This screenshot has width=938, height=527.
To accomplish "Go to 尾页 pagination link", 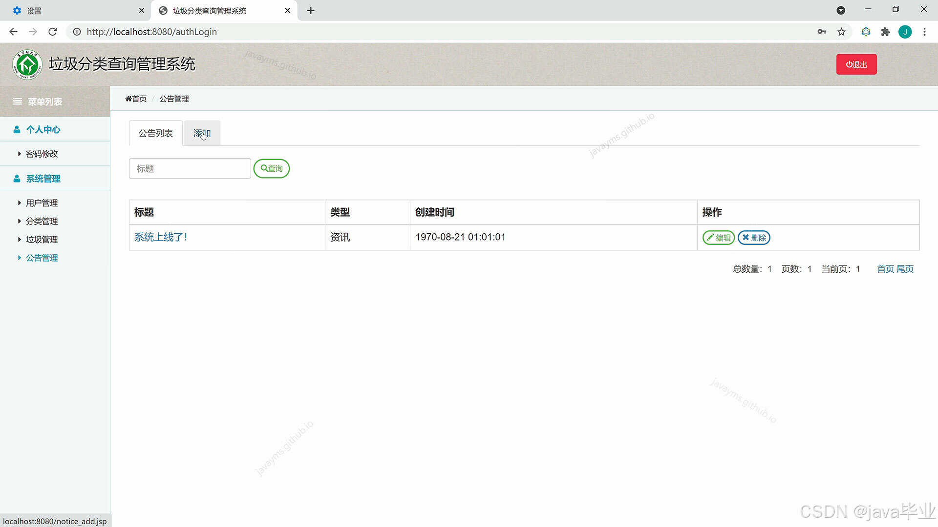I will tap(905, 269).
